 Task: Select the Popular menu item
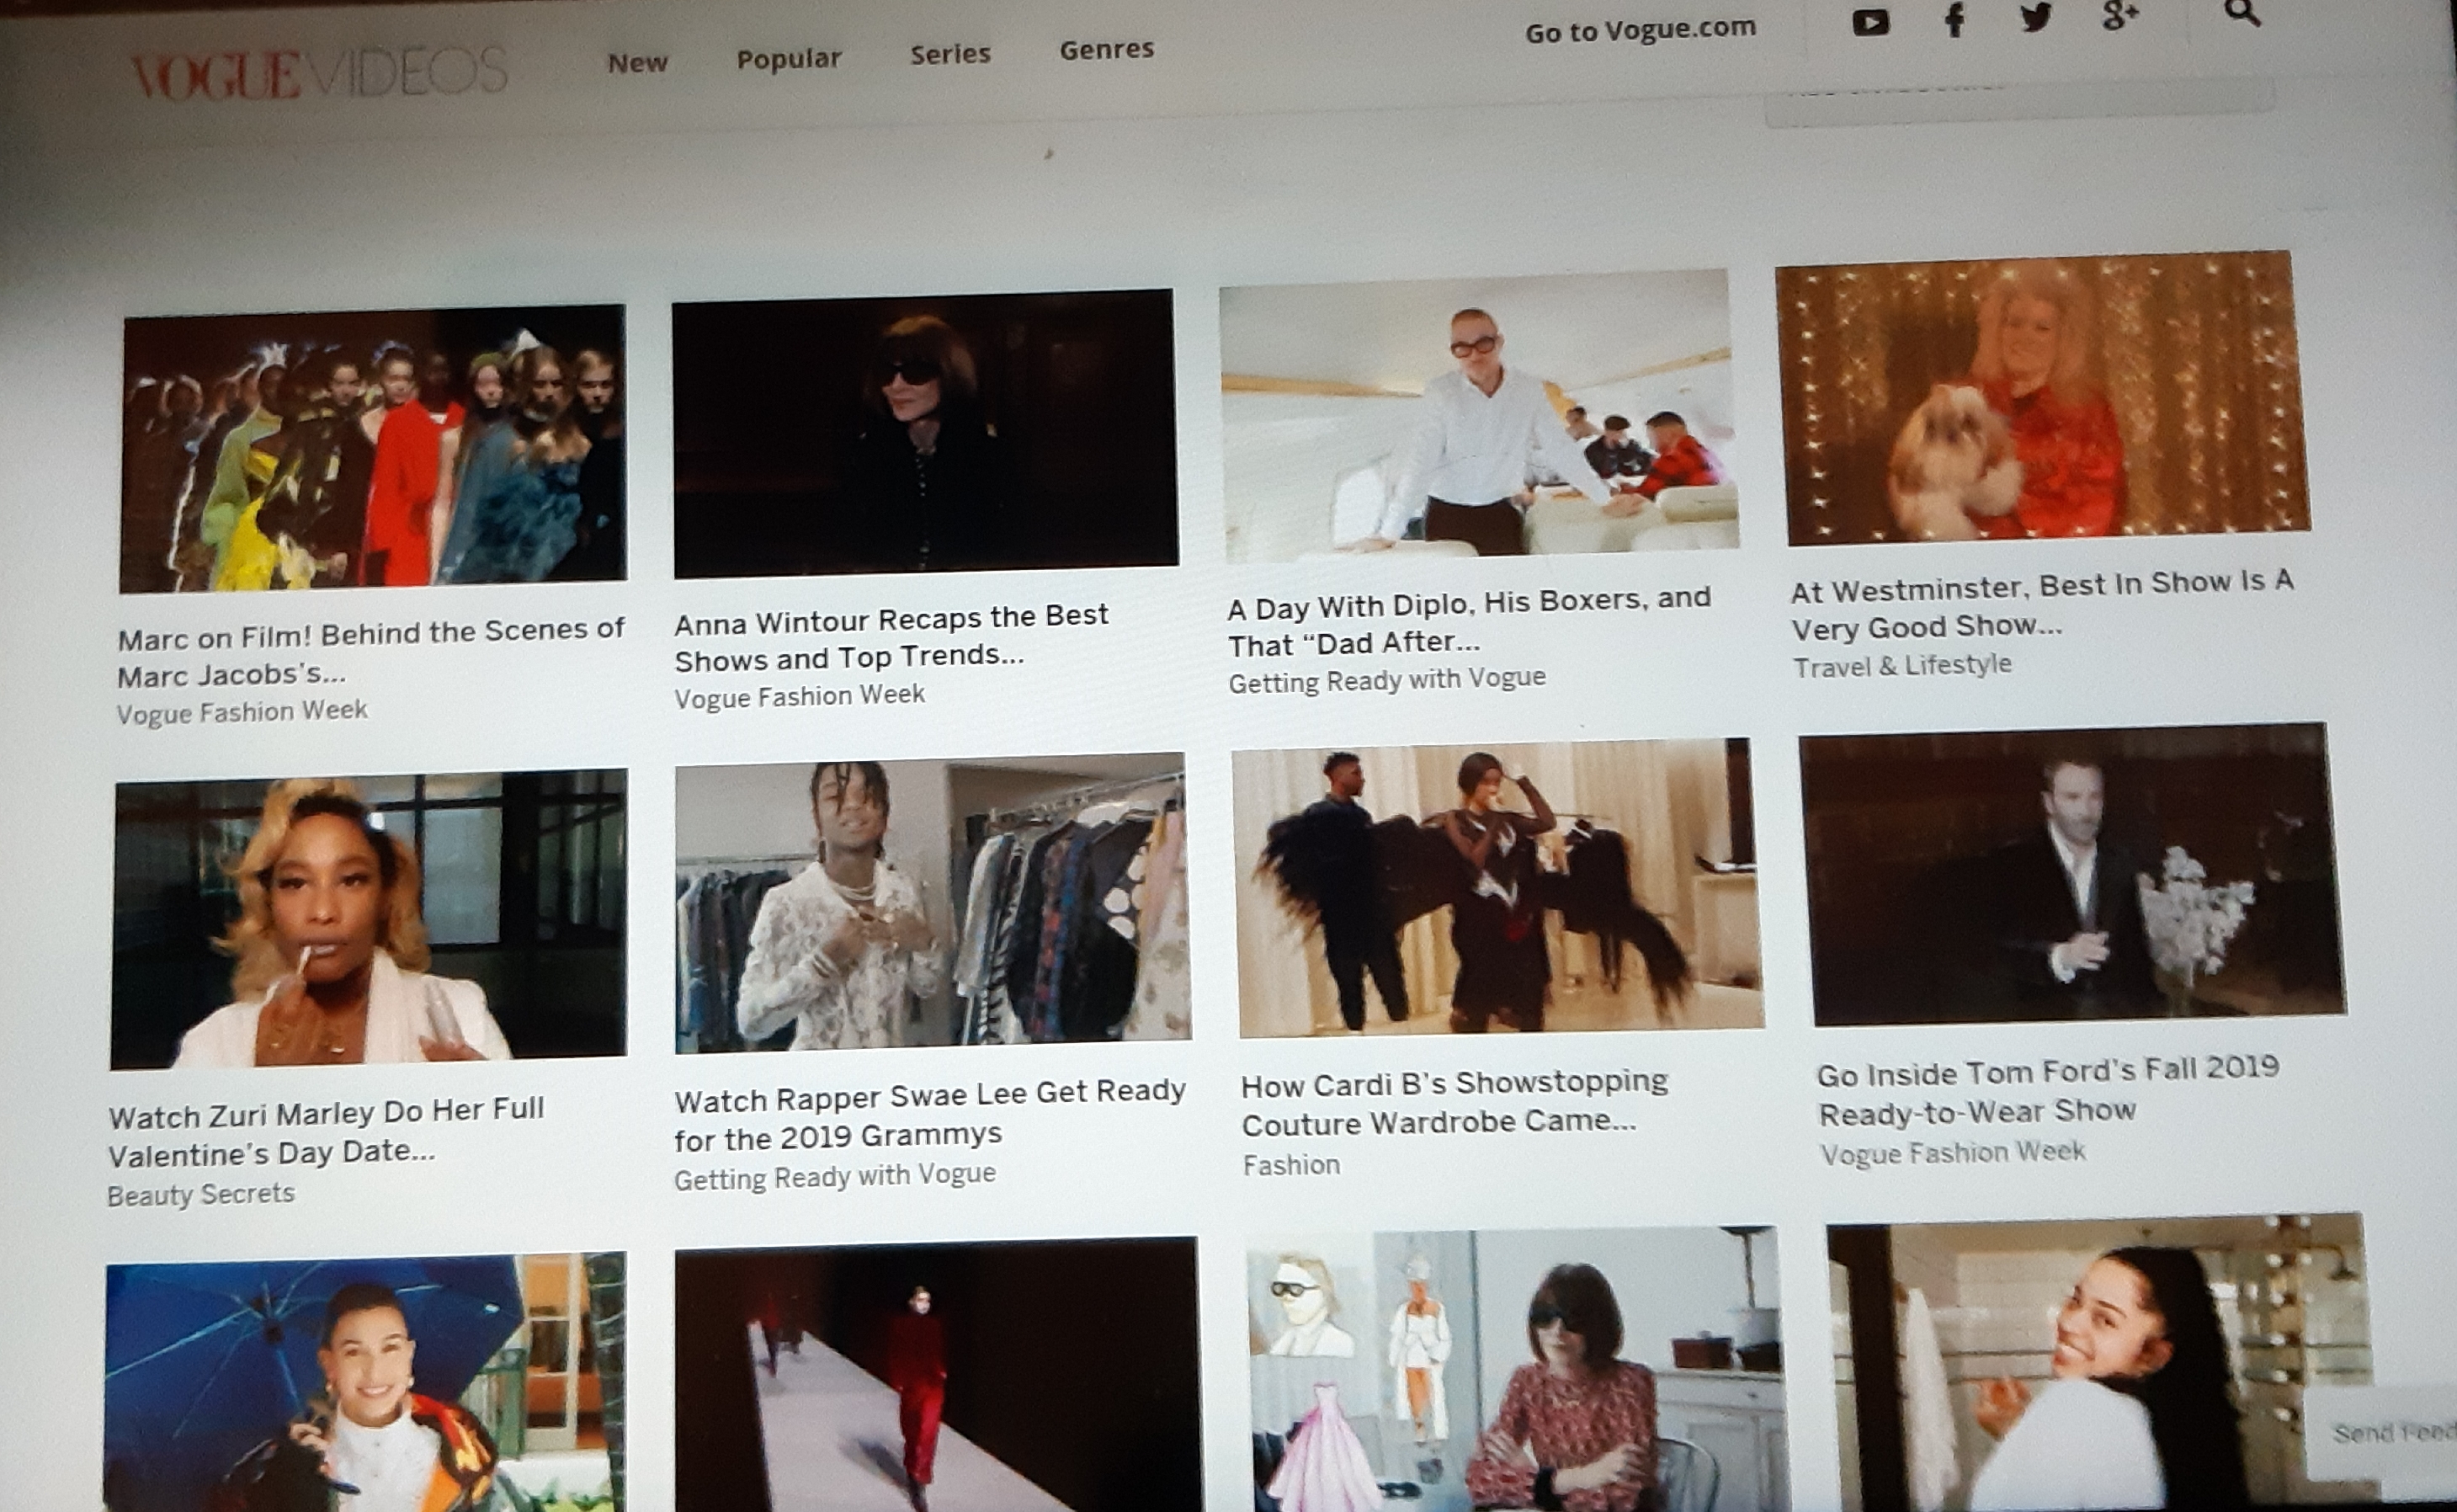789,59
